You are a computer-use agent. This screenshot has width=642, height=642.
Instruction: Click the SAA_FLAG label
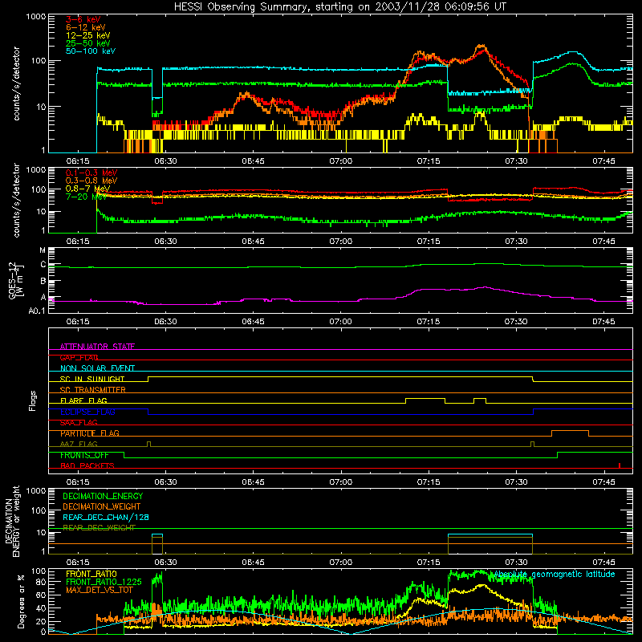tap(79, 422)
